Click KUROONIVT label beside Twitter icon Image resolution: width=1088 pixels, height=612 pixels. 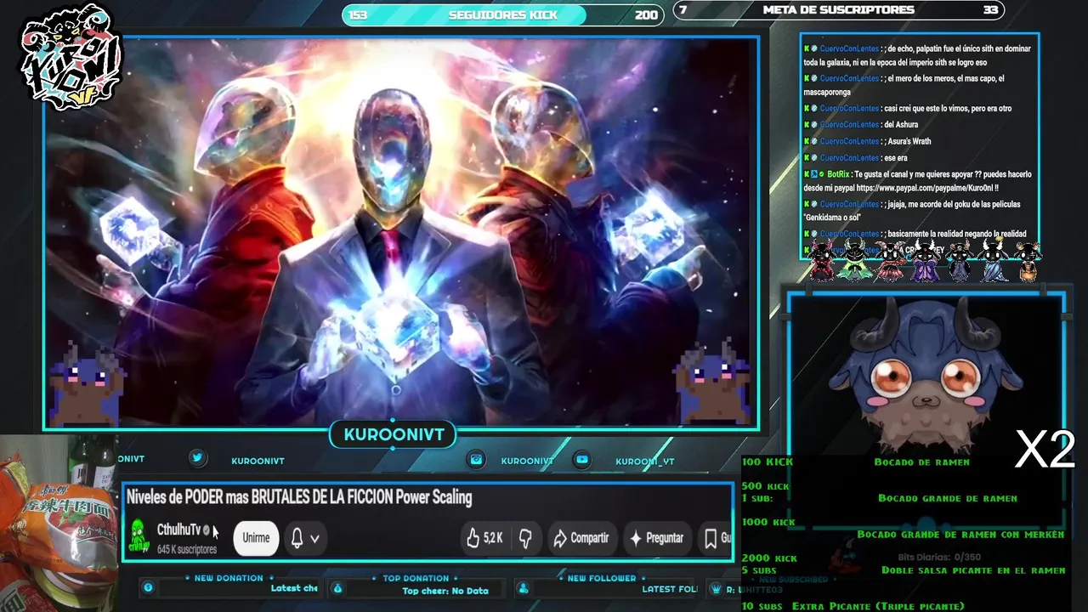pyautogui.click(x=258, y=461)
